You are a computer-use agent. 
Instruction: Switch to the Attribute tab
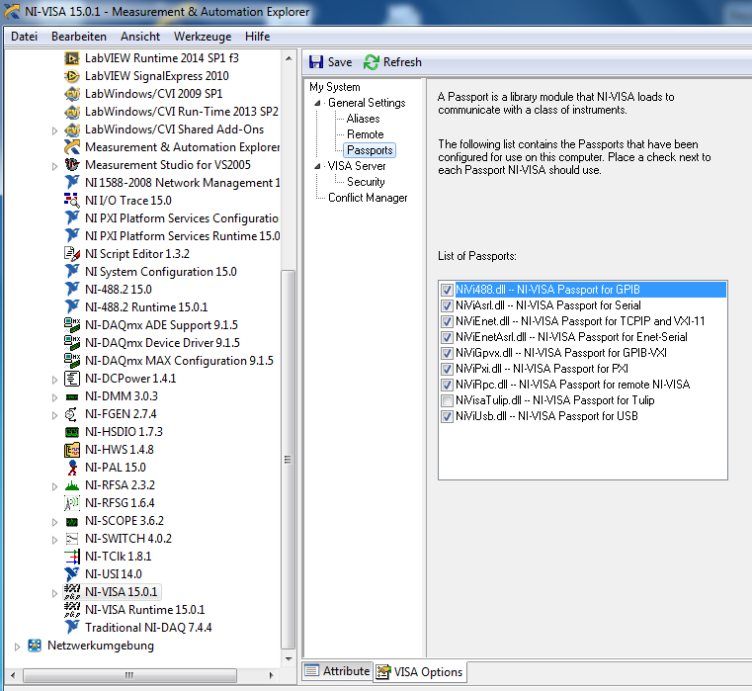[338, 671]
